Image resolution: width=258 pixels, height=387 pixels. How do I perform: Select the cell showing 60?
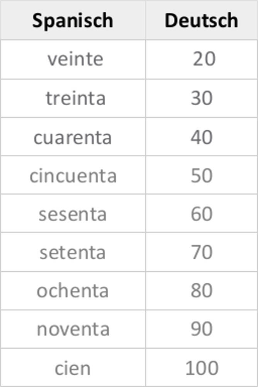coord(202,214)
